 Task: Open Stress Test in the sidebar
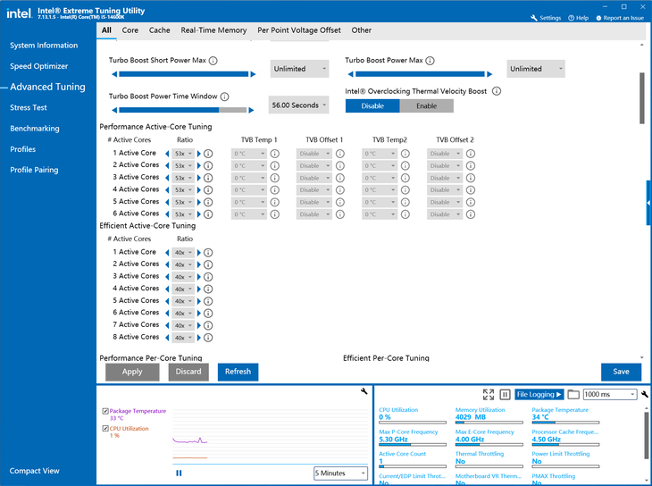coord(29,108)
